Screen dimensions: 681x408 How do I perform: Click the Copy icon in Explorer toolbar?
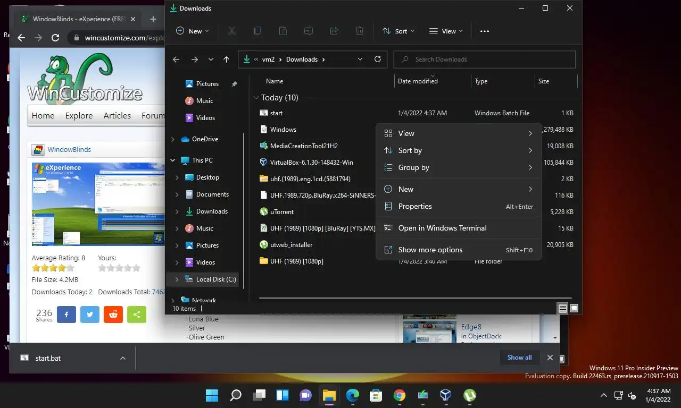click(258, 31)
